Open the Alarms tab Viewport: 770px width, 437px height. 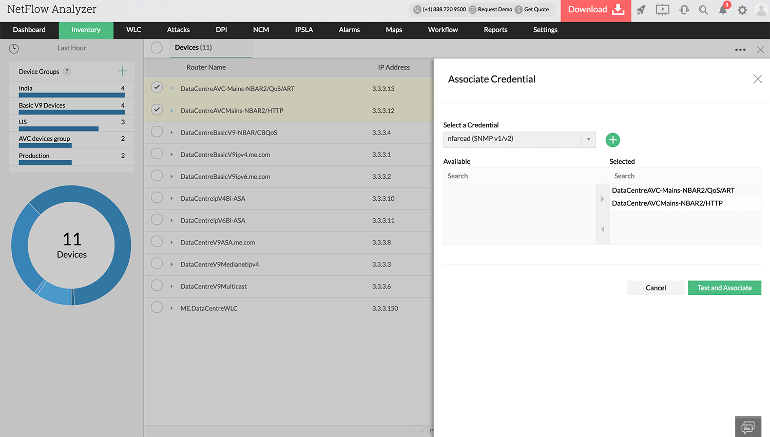(349, 30)
